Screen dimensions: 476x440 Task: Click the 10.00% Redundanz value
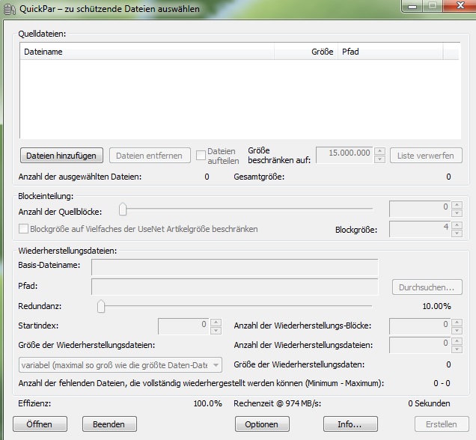tap(436, 306)
